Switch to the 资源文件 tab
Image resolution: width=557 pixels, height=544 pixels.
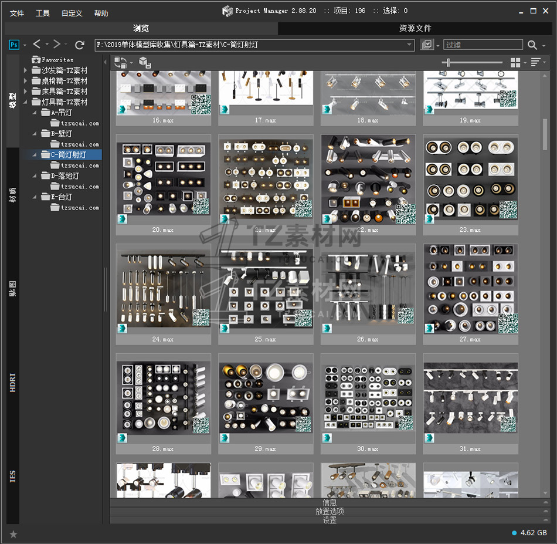[415, 28]
